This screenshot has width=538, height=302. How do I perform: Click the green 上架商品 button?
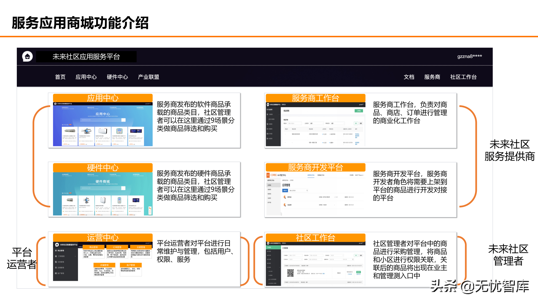[x=359, y=111]
